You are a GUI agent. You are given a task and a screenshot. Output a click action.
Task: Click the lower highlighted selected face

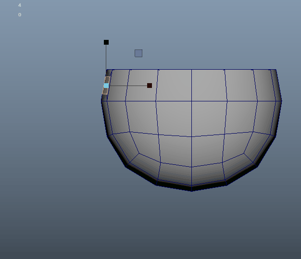pos(105,91)
